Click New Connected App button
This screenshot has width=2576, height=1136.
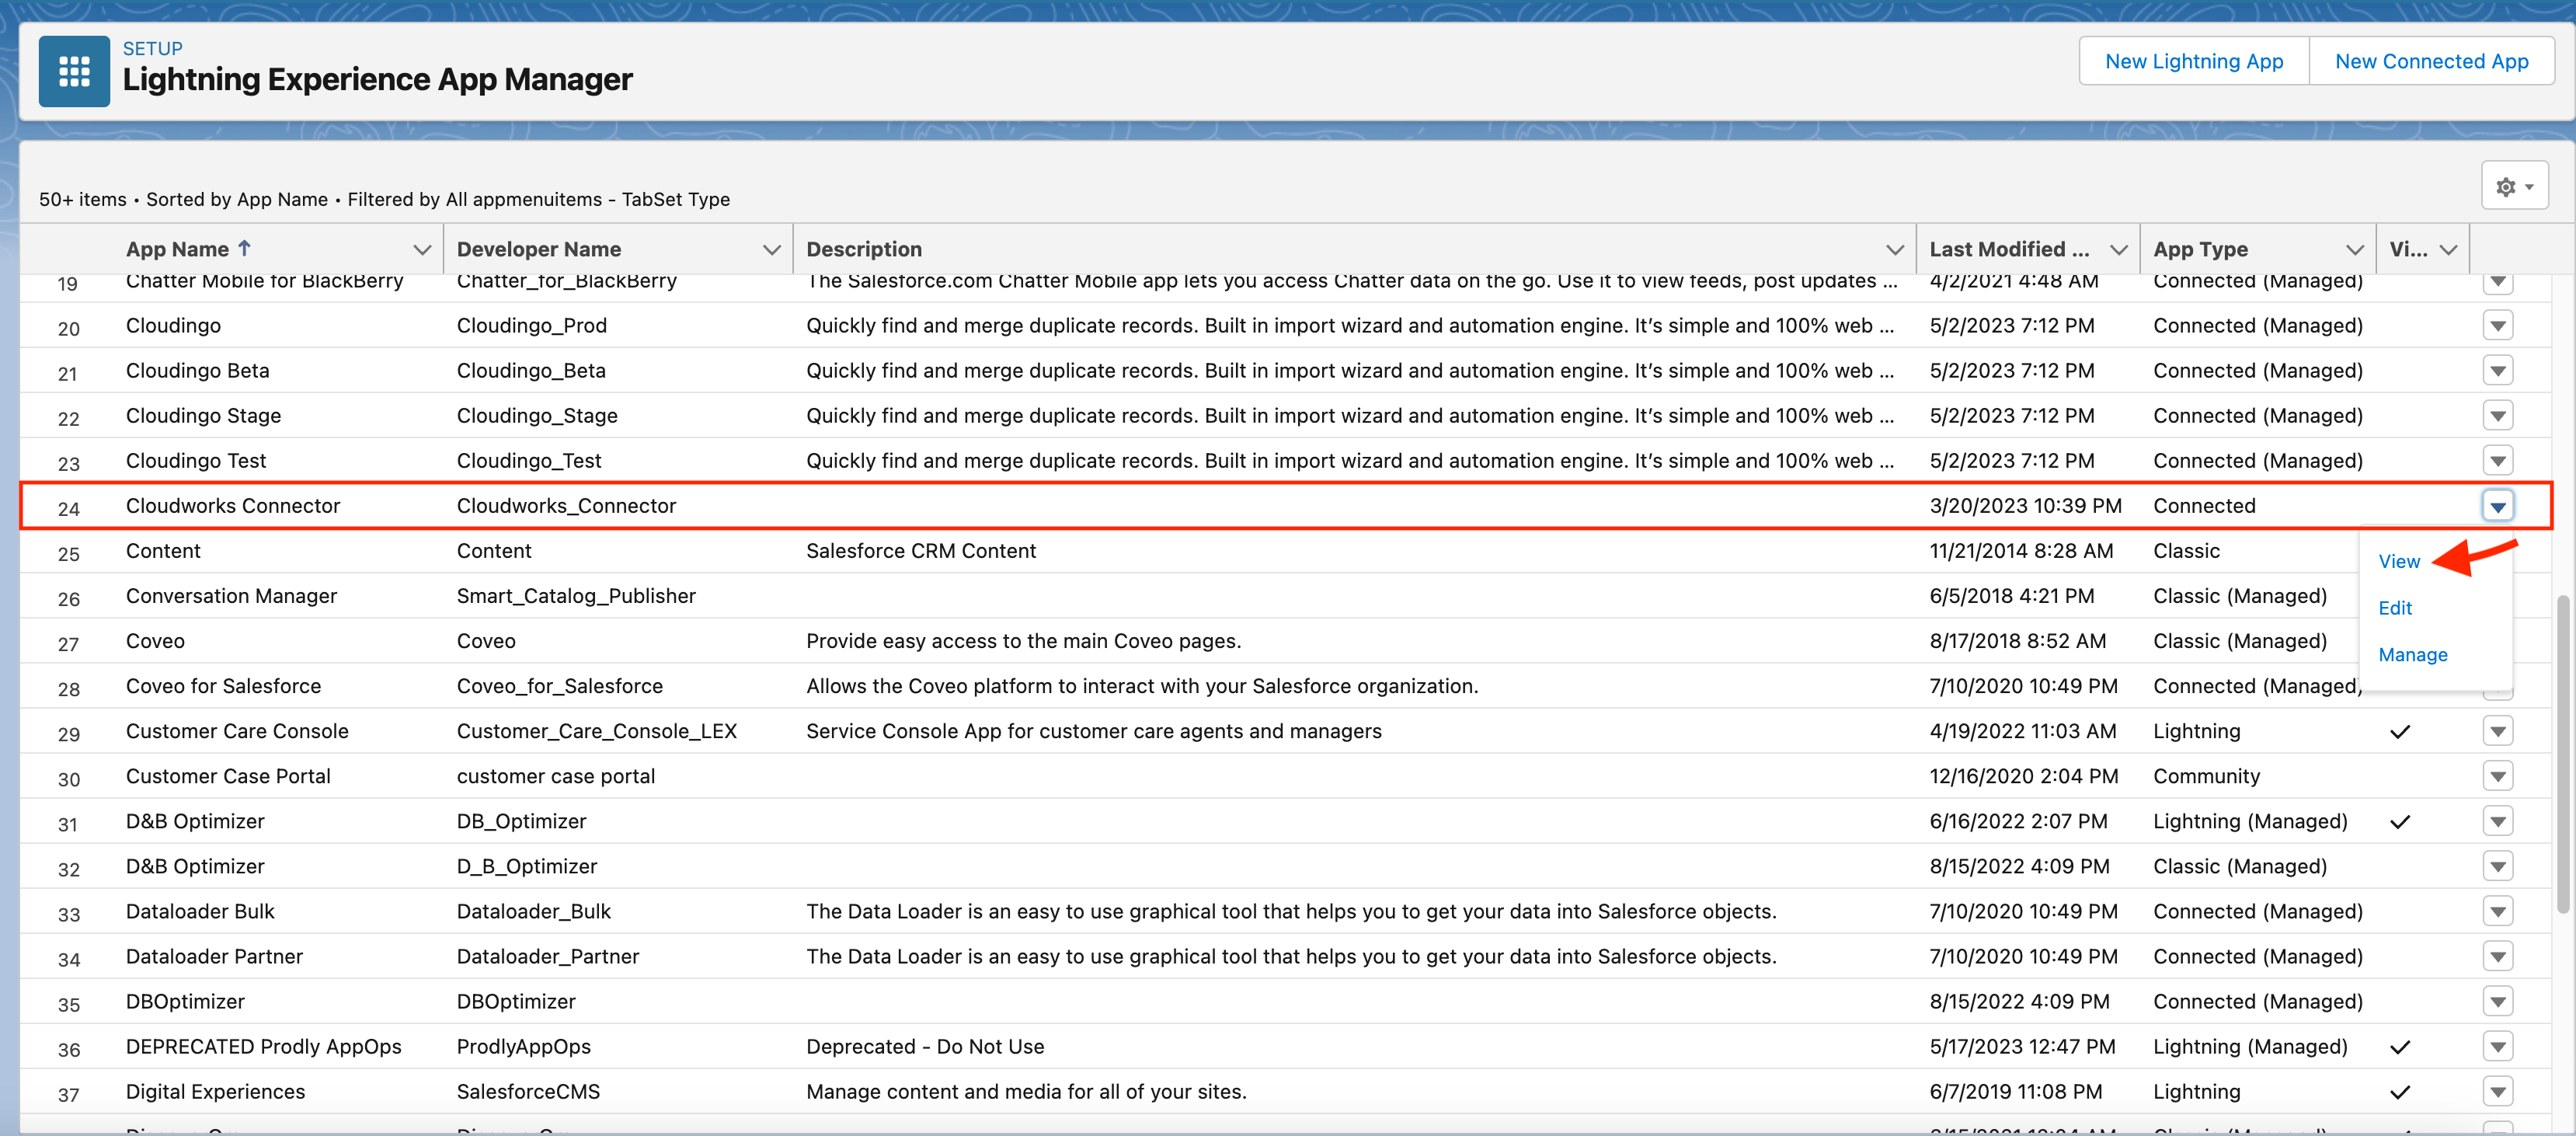click(2431, 61)
